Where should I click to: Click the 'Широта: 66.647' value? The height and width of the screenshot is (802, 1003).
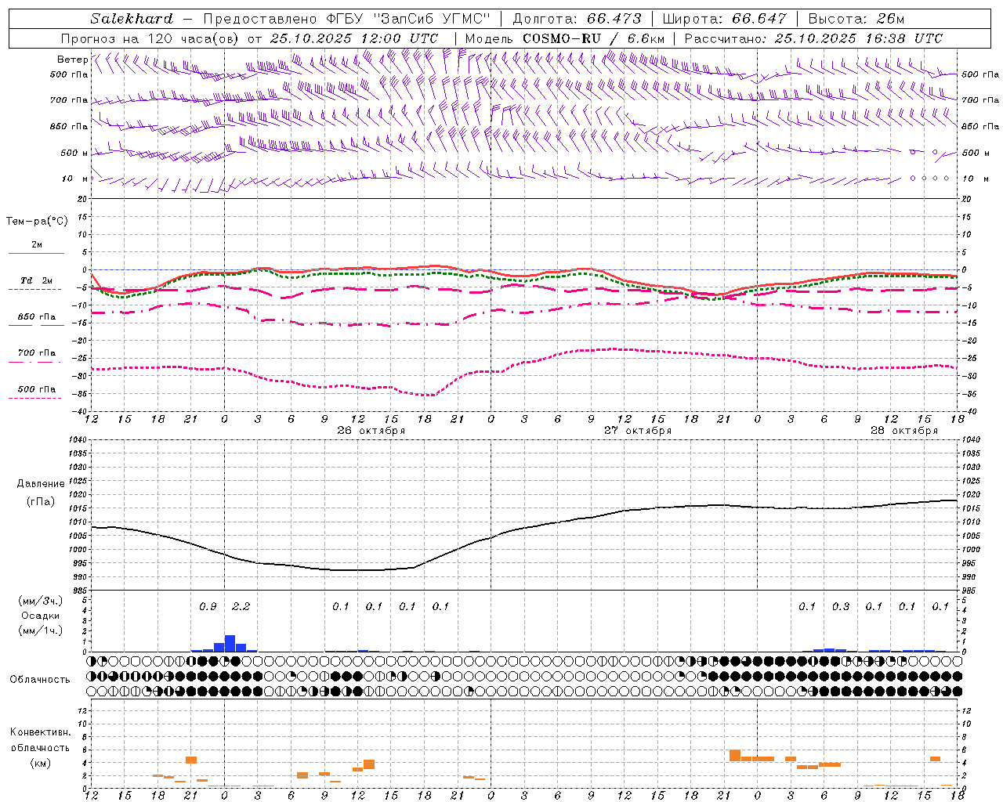[724, 19]
